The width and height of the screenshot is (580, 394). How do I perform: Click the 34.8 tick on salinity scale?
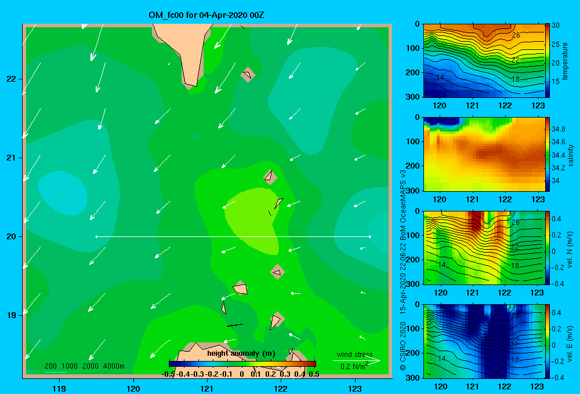[558, 129]
